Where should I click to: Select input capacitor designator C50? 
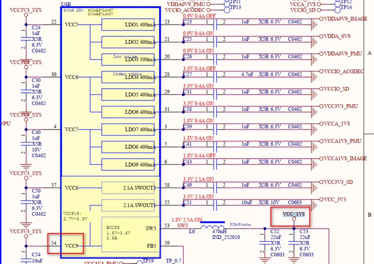pos(36,191)
